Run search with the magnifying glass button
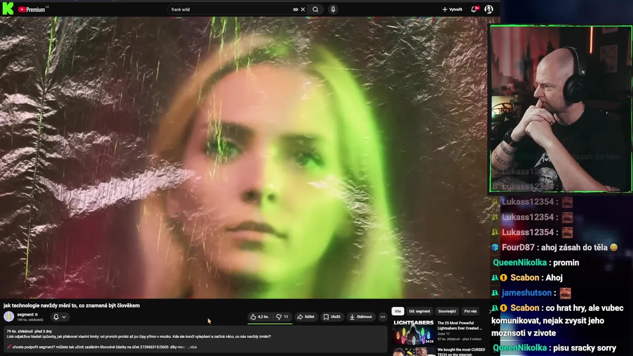This screenshot has height=356, width=633. 316,9
